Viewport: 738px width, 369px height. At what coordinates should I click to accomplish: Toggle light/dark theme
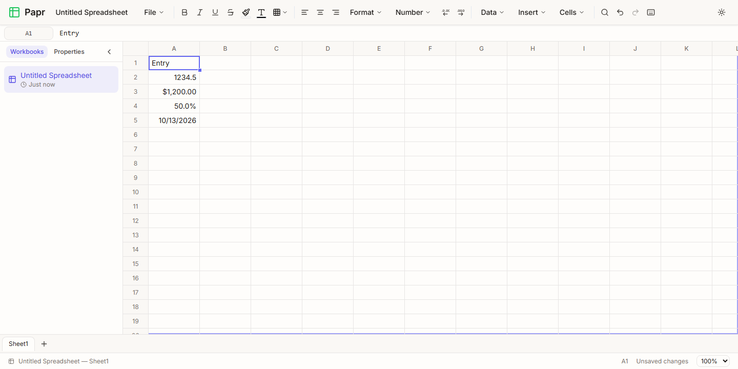[722, 12]
